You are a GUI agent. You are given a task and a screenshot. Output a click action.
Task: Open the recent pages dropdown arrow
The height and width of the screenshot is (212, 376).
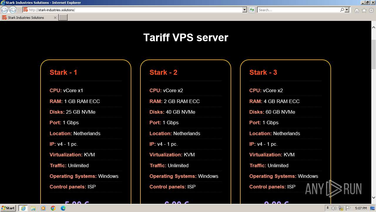(19, 10)
